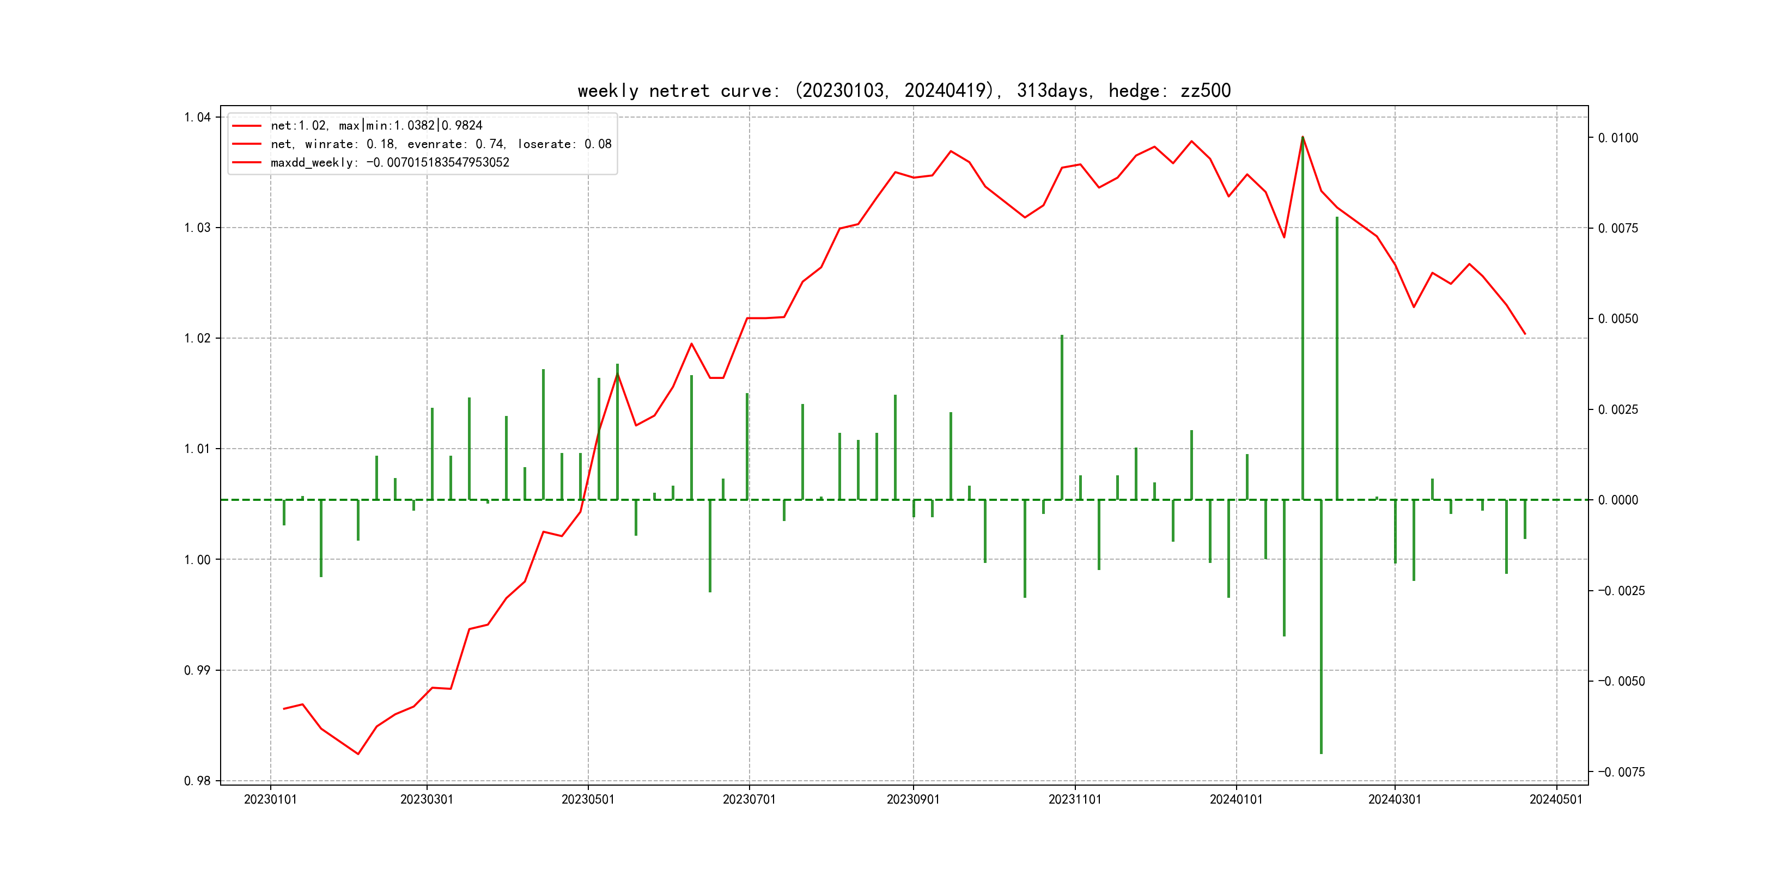Click the chart title mentioning hedge zz500
Screen dimensions: 1765x882
click(x=904, y=91)
